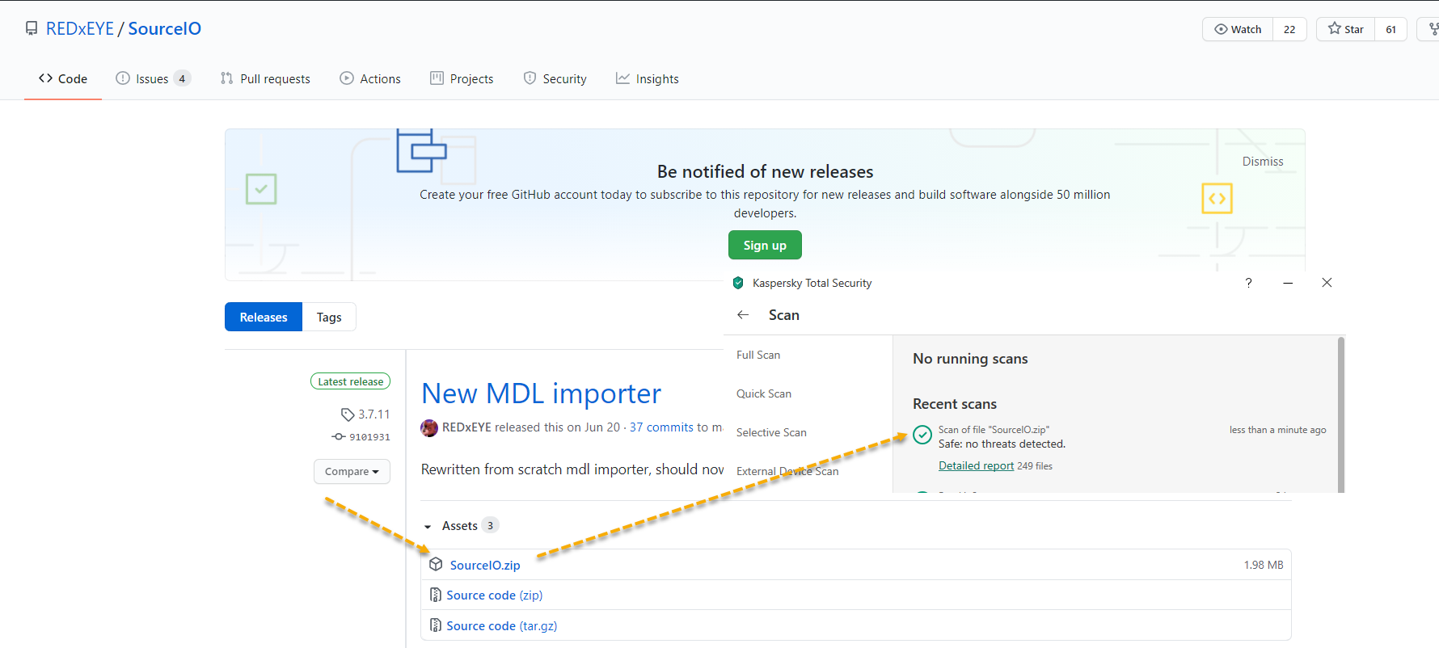This screenshot has height=648, width=1439.
Task: Click "Safe: no threats detected." text
Action: (1002, 444)
